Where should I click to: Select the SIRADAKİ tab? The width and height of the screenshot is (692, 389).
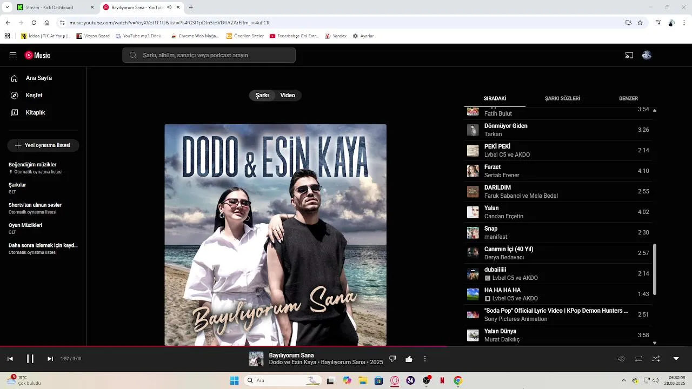(x=495, y=99)
